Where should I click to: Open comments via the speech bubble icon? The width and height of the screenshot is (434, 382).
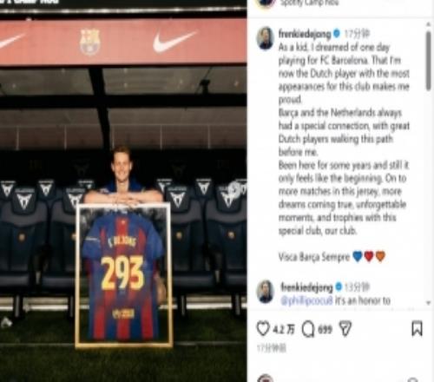click(308, 329)
